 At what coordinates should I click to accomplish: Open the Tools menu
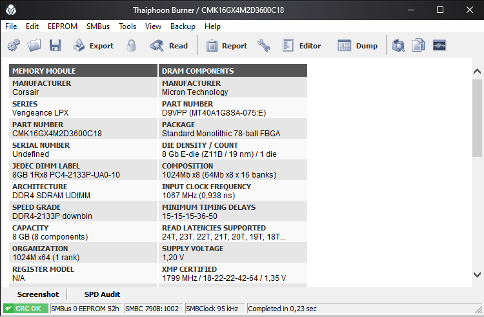(128, 26)
